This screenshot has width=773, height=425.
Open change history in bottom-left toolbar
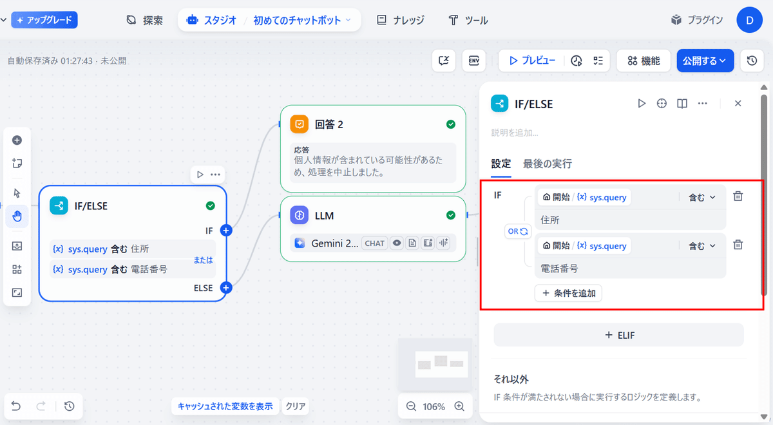click(69, 406)
